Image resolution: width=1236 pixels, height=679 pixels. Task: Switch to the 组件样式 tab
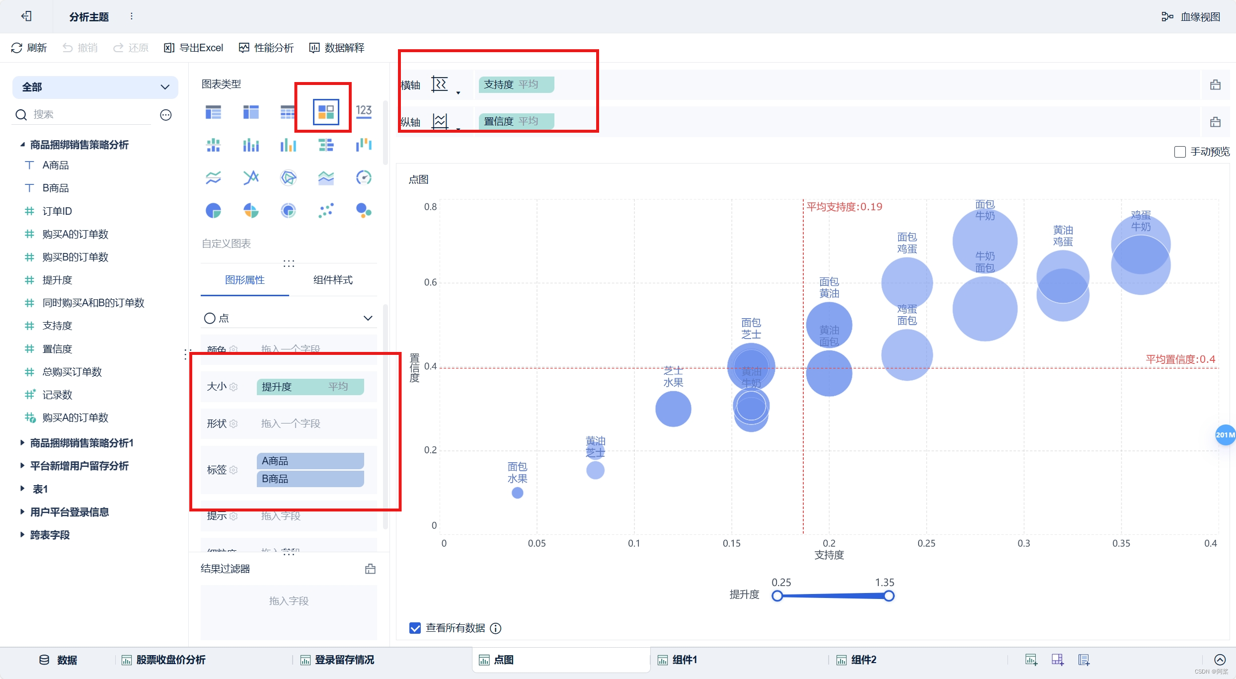pos(332,280)
